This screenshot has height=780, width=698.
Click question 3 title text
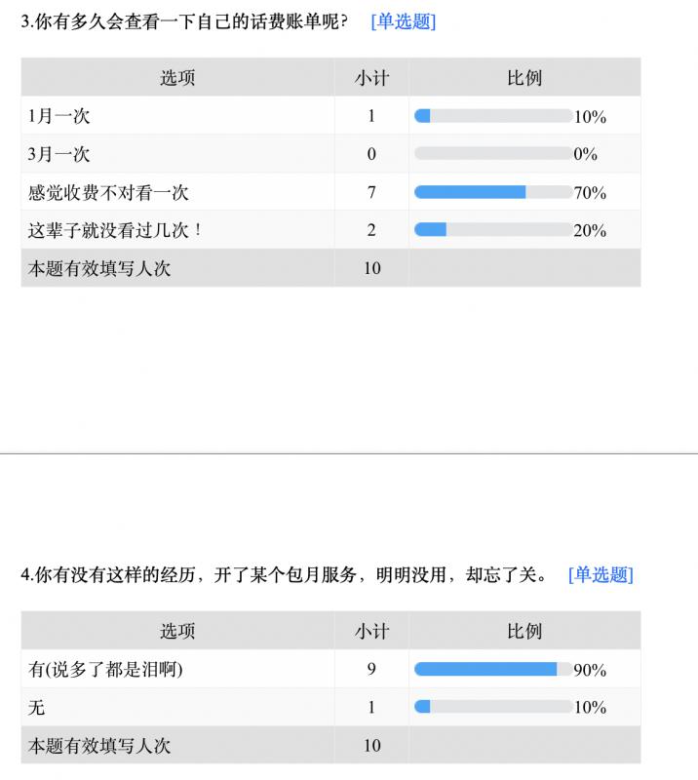click(x=184, y=21)
